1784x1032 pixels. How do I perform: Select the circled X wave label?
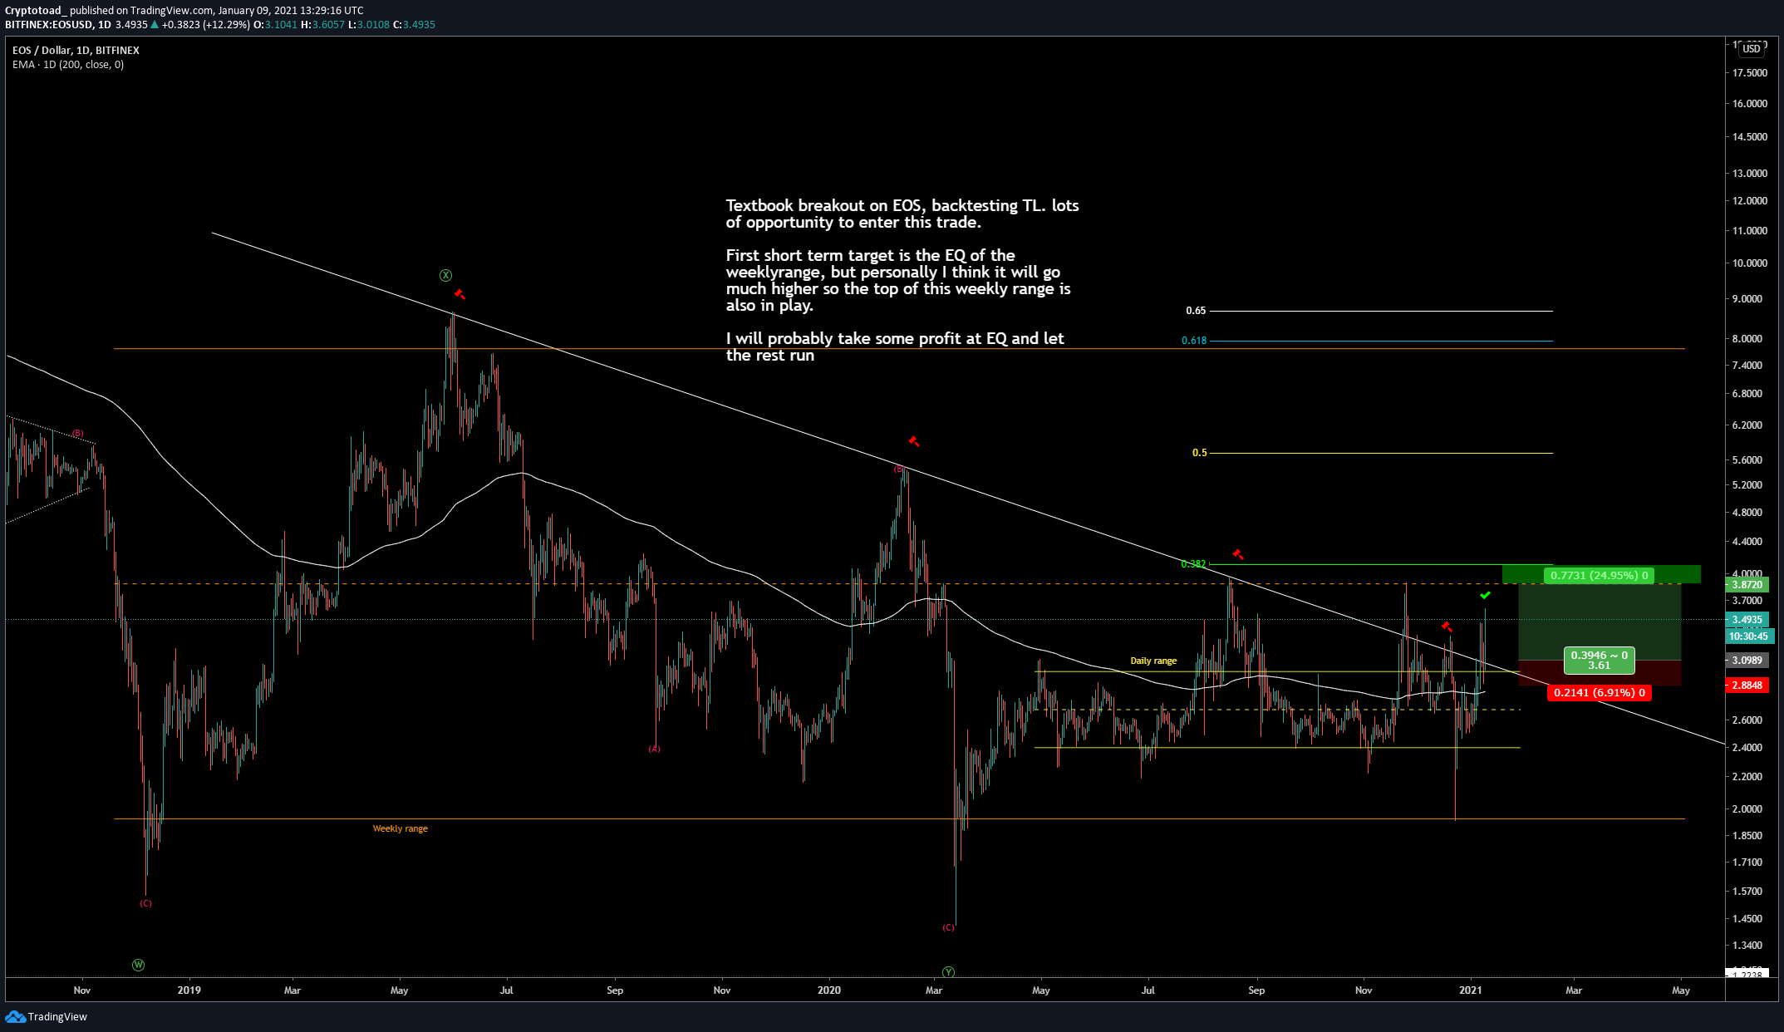[445, 275]
